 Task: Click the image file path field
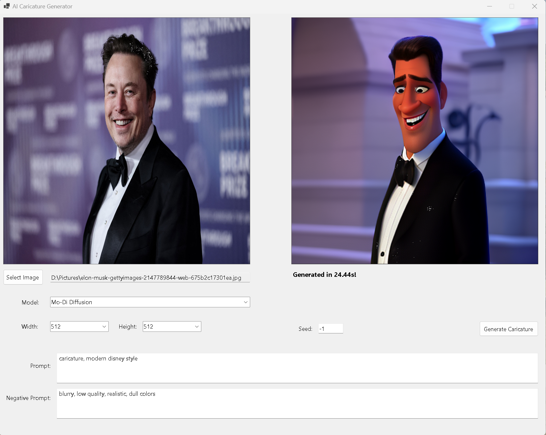click(x=150, y=277)
